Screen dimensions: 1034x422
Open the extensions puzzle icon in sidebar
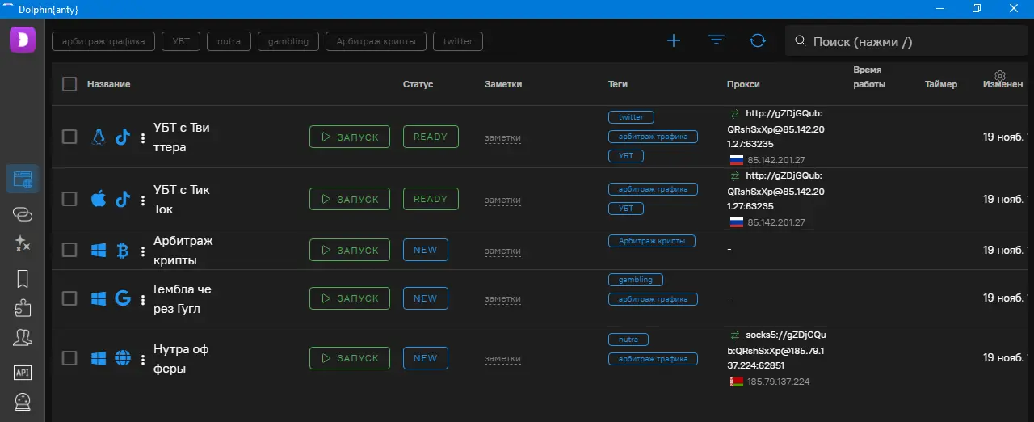click(23, 308)
